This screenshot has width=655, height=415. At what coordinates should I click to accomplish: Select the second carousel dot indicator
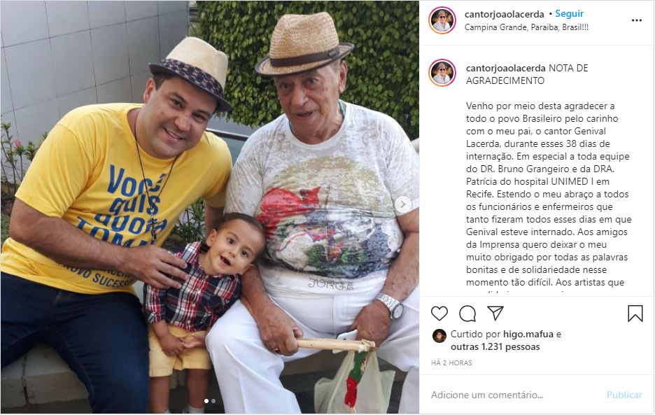tap(213, 401)
